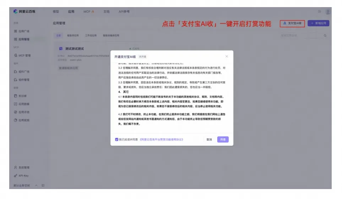Screen dimensions: 342x199
Task: Click the 未开通 status badge
Action: tap(142, 57)
